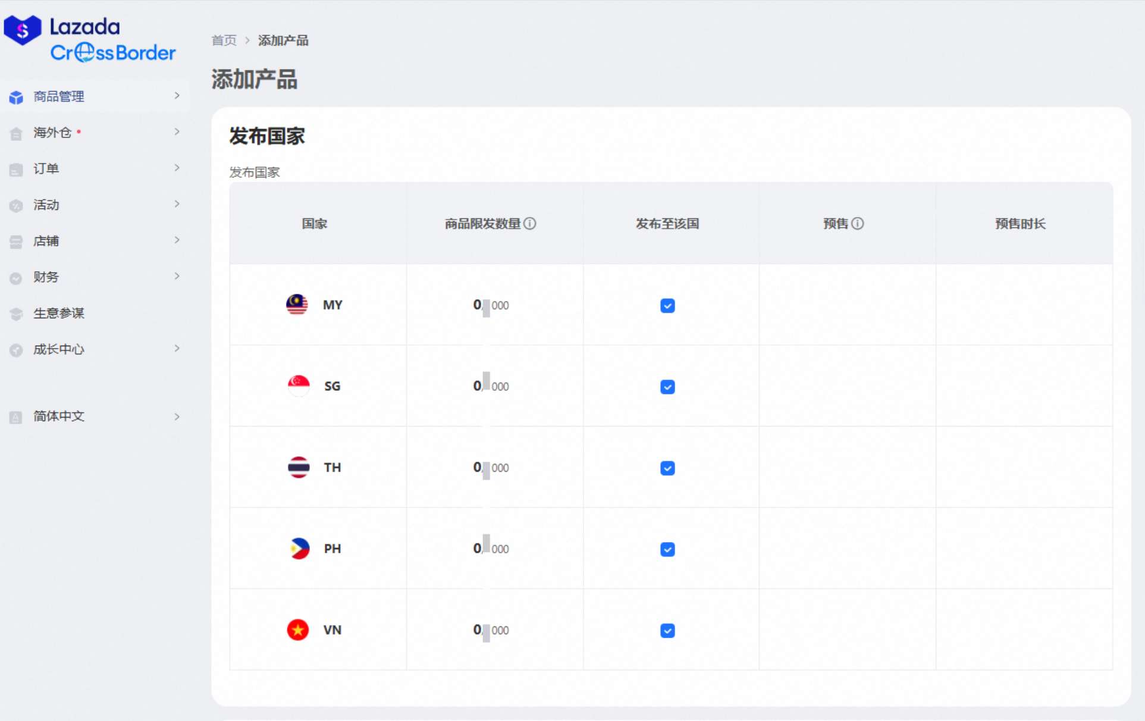
Task: Open the 简体中文 language selector
Action: [58, 416]
